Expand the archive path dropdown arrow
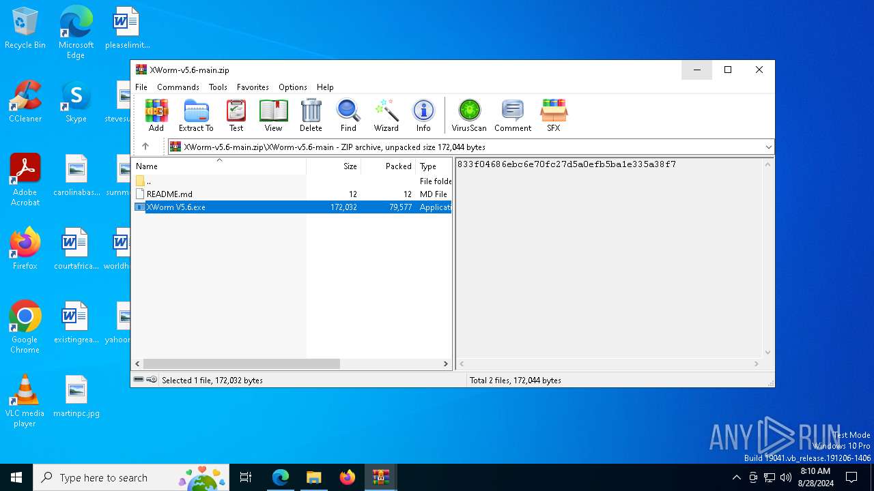874x491 pixels. point(768,147)
